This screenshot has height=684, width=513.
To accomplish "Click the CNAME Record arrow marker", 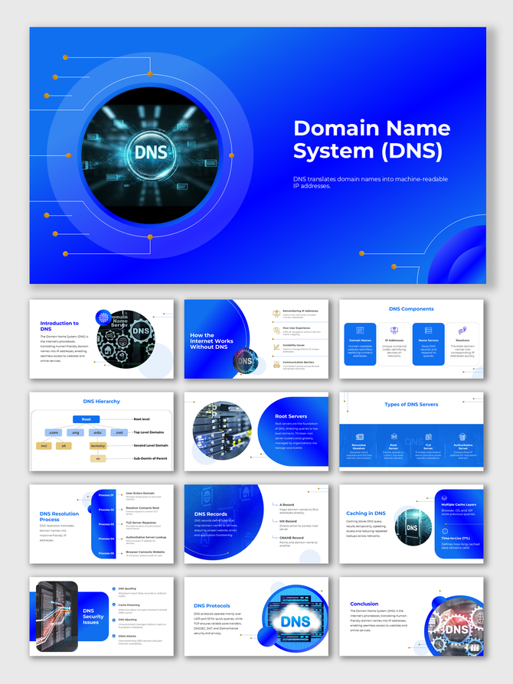I will point(275,538).
